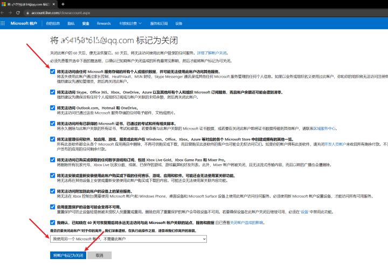Open the 详细了解帐户关闭 link

pos(212,53)
